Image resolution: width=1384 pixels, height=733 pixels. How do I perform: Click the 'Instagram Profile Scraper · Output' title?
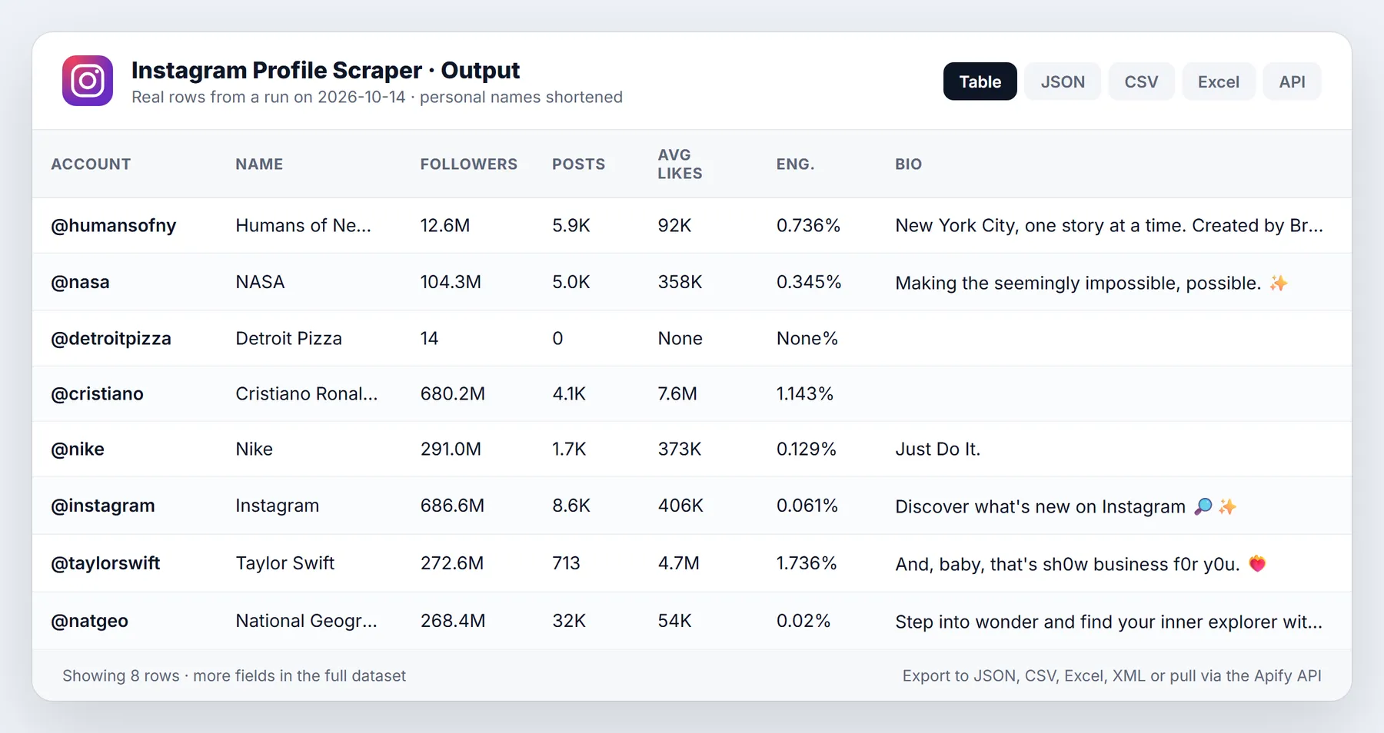click(325, 71)
